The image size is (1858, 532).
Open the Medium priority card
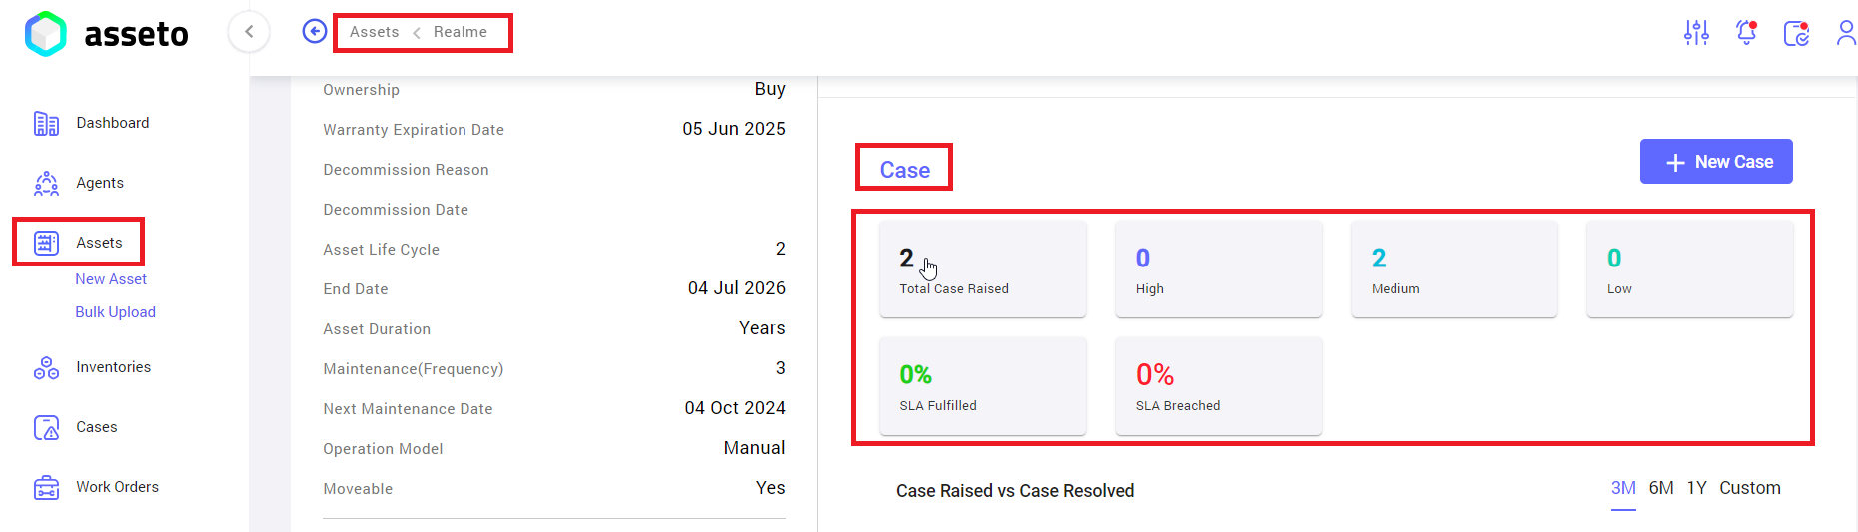1454,268
